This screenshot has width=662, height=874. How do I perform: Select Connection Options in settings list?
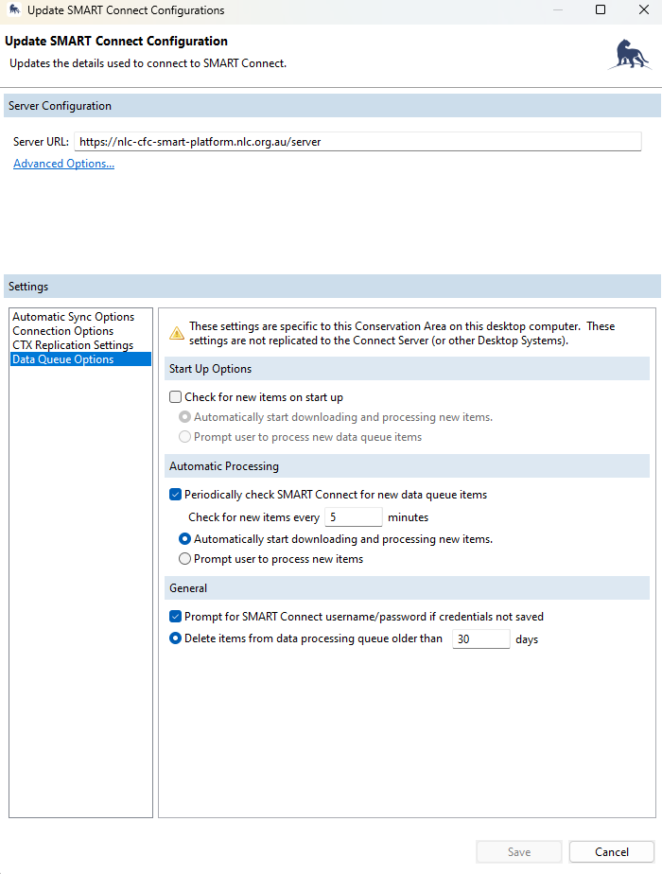[62, 331]
